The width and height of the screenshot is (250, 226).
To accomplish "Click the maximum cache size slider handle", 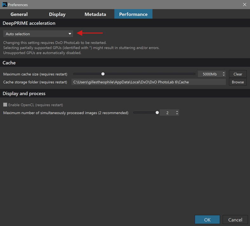I will pyautogui.click(x=103, y=74).
